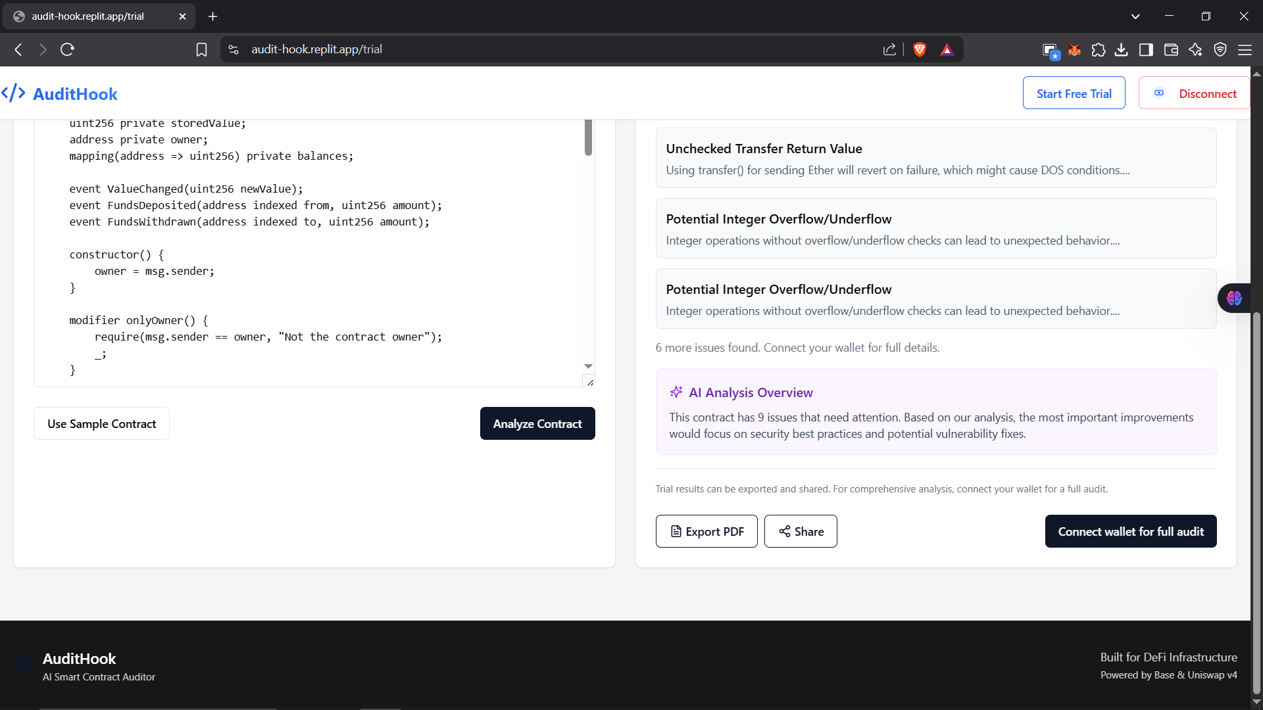Click the page scroll-up arrow
1263x710 pixels.
click(1256, 73)
